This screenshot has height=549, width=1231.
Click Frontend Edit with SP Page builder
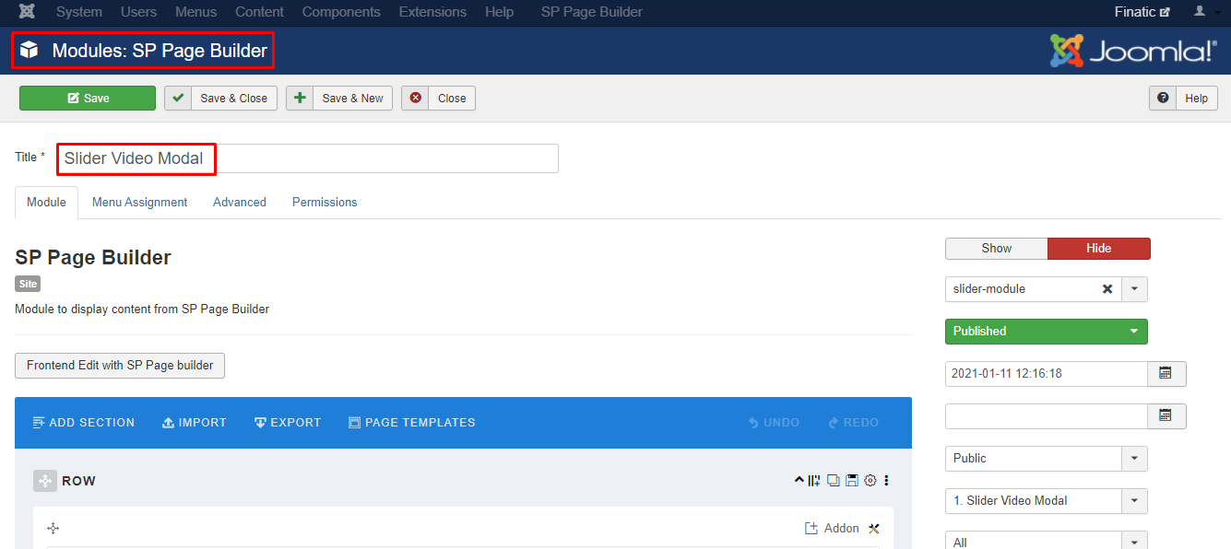tap(120, 366)
